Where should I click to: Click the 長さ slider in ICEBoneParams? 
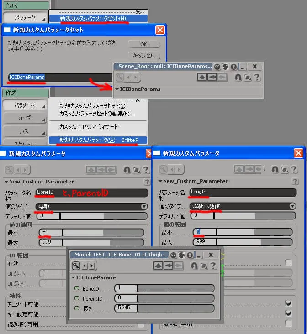(164, 308)
